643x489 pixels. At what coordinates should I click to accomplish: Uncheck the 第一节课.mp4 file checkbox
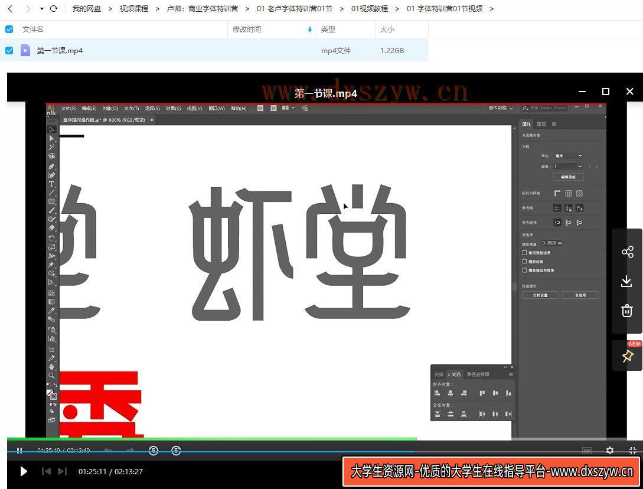[x=9, y=50]
